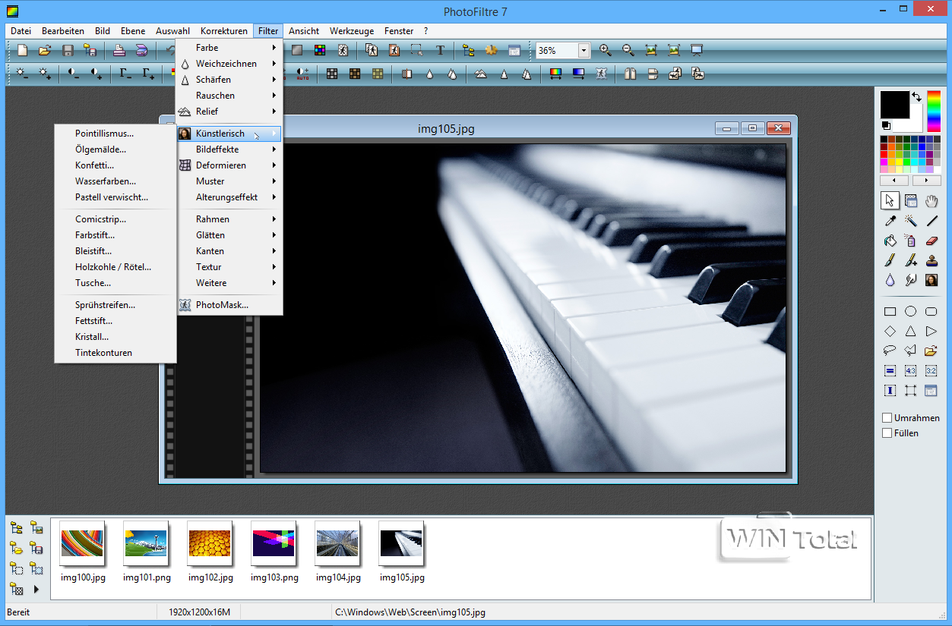This screenshot has width=952, height=626.
Task: Click the Text tool icon
Action: coord(440,51)
